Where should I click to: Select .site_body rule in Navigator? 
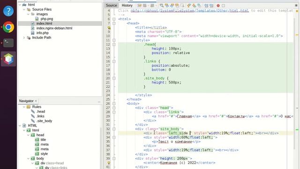pyautogui.click(x=44, y=121)
